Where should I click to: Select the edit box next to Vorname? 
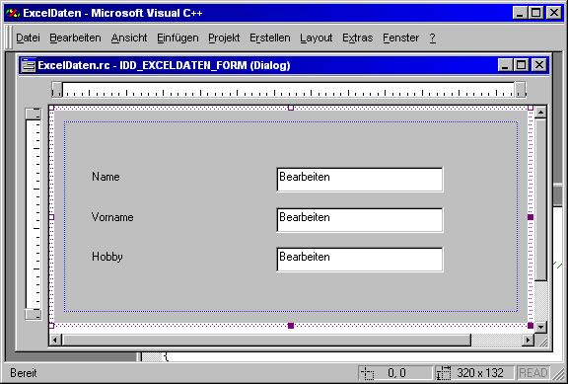[360, 220]
